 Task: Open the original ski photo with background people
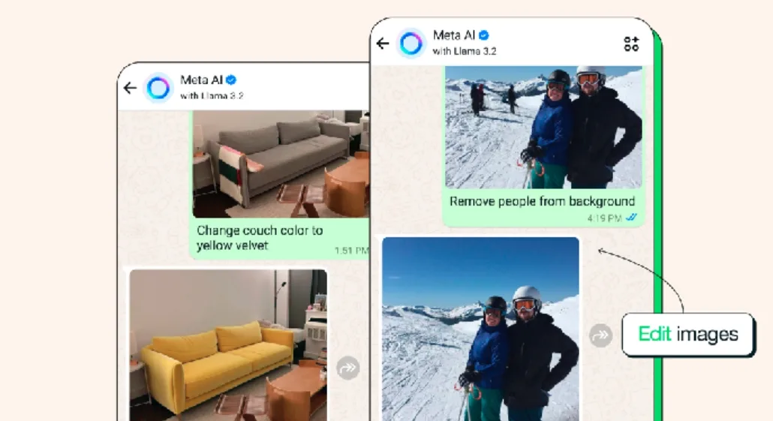click(544, 127)
